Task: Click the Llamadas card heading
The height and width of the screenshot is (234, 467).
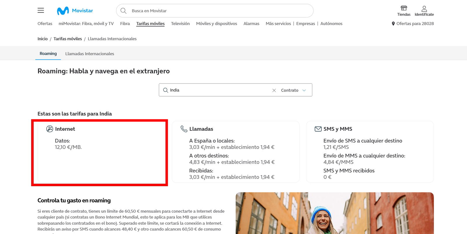Action: [x=201, y=129]
